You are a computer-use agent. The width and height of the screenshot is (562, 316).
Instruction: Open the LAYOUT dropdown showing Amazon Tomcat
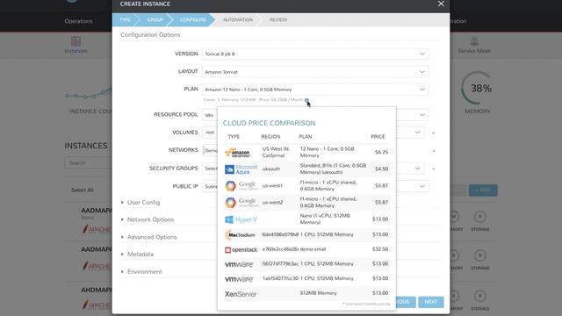(315, 72)
